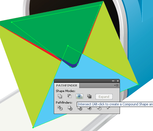Click the anchor point at flap's top-right corner
The height and width of the screenshot is (131, 153).
click(x=100, y=5)
